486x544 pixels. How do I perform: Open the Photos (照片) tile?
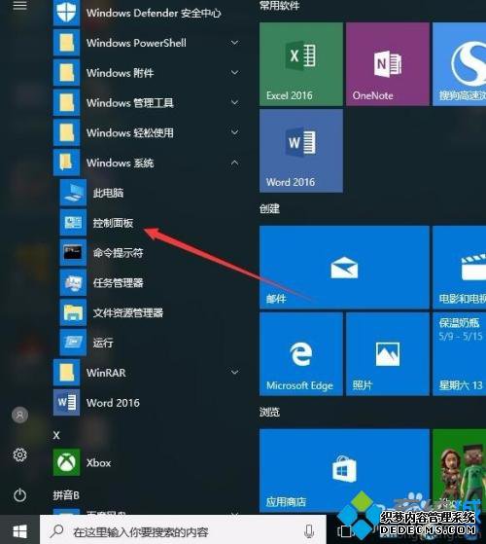click(x=388, y=354)
